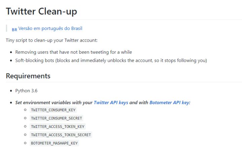
Task: Click the BOTOMETER_MASHAPE_KEY variable name
Action: click(54, 143)
